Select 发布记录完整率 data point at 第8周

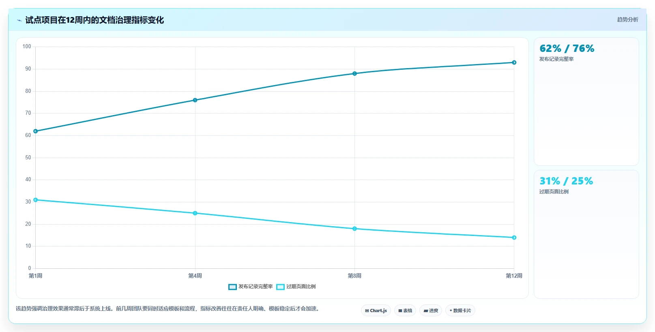[354, 74]
